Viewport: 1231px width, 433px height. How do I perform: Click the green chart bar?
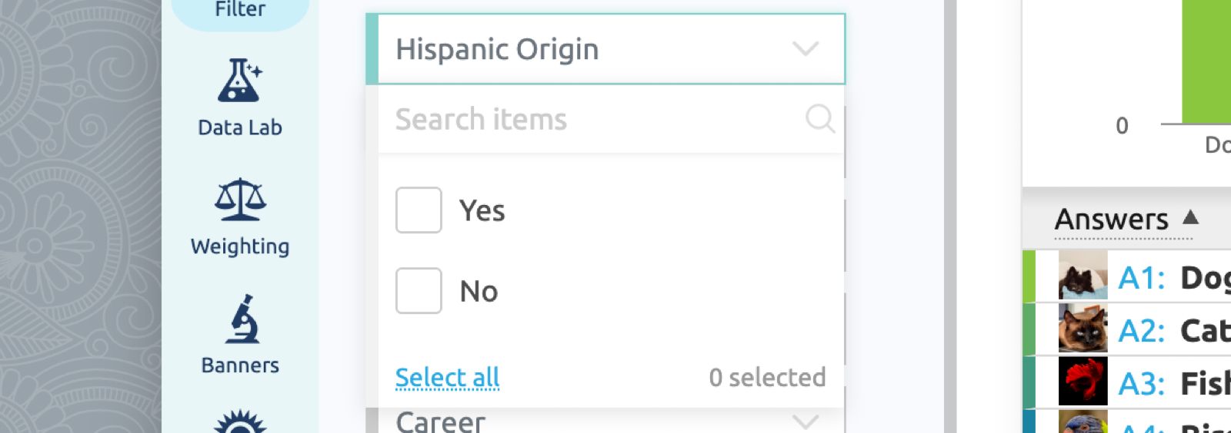point(1206,61)
